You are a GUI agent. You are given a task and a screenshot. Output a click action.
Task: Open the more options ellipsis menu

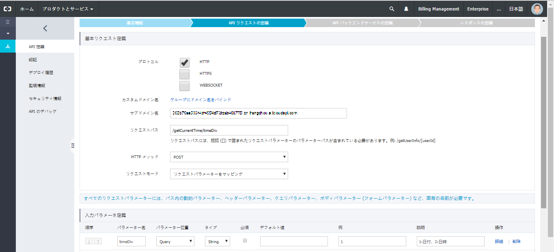[499, 9]
